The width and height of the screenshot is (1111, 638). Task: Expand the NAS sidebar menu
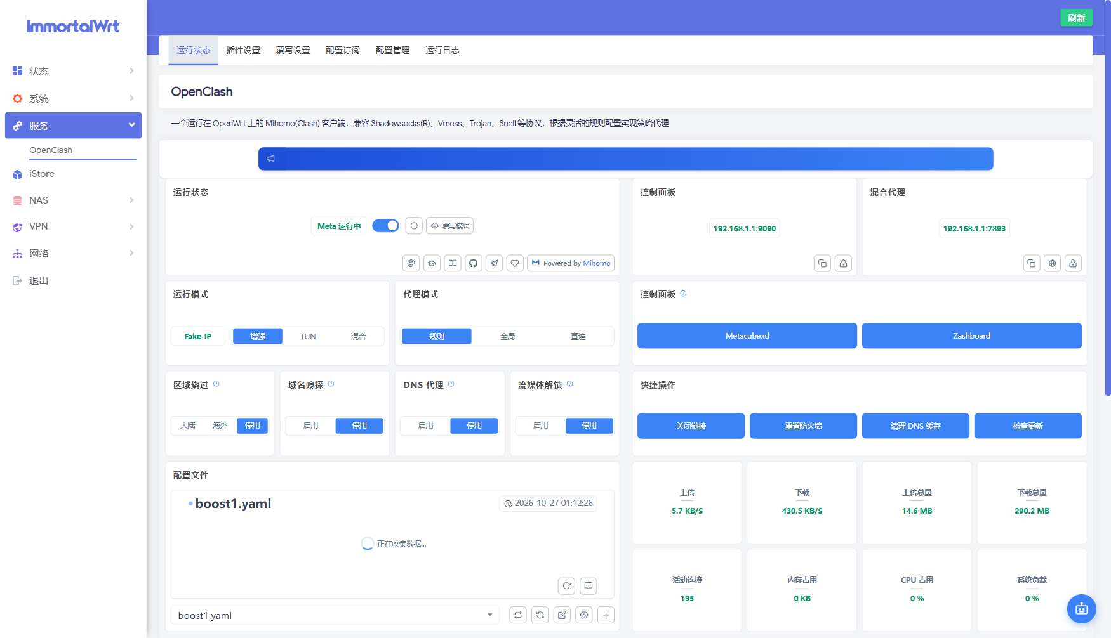[73, 200]
